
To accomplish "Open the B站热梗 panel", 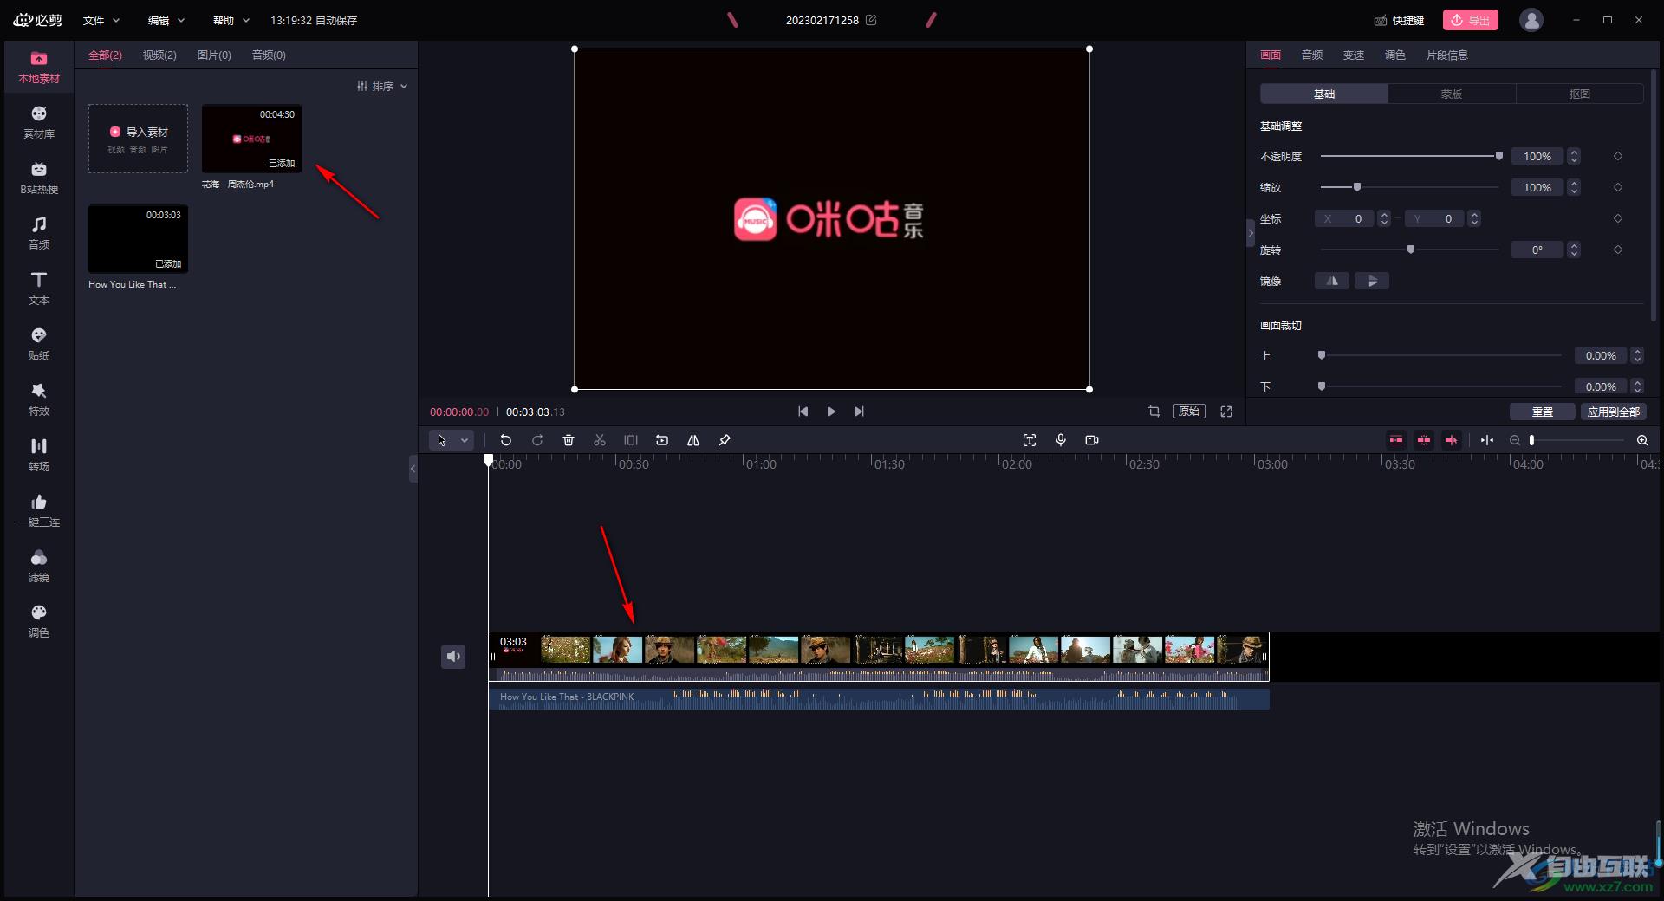I will tap(39, 178).
